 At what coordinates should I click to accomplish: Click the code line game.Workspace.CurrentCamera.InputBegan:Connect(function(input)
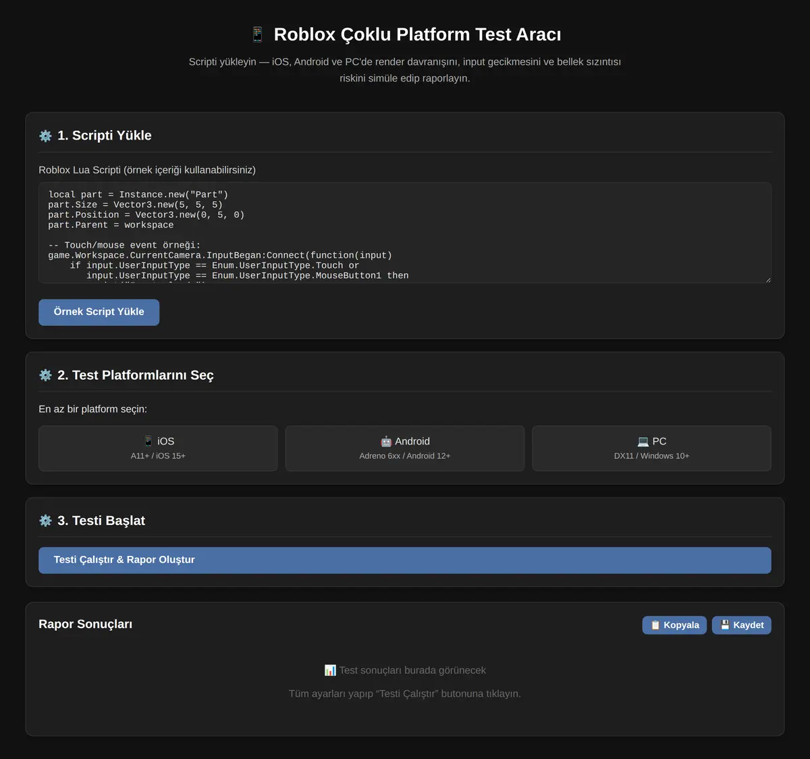coord(220,256)
